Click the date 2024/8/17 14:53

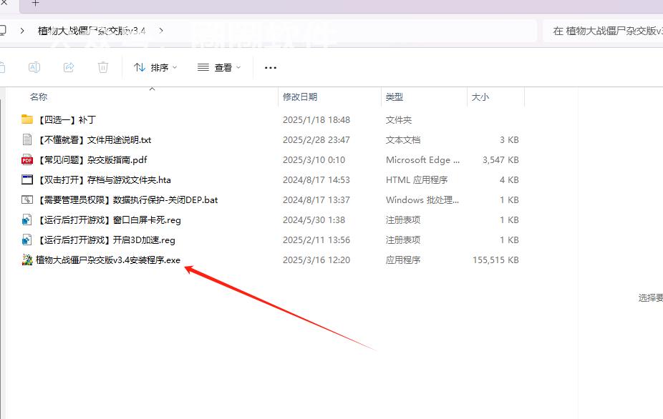point(316,180)
